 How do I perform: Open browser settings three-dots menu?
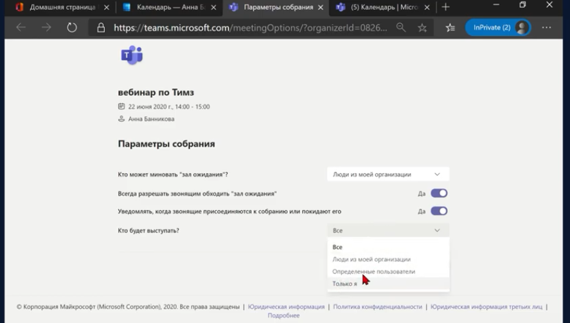point(546,27)
